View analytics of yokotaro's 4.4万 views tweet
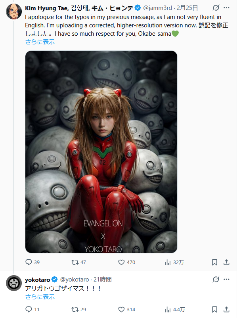This screenshot has width=241, height=318. pos(167,309)
